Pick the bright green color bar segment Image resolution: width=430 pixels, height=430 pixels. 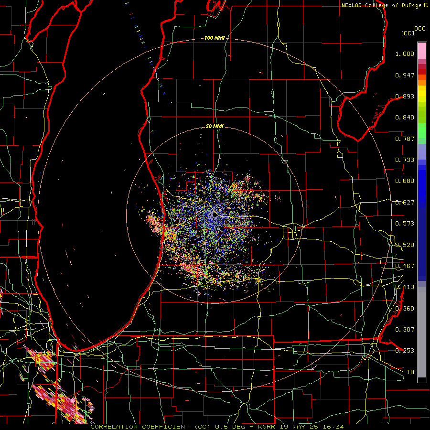point(422,130)
